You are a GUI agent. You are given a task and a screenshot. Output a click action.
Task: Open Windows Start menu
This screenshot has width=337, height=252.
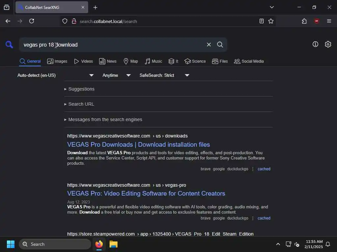point(11,244)
